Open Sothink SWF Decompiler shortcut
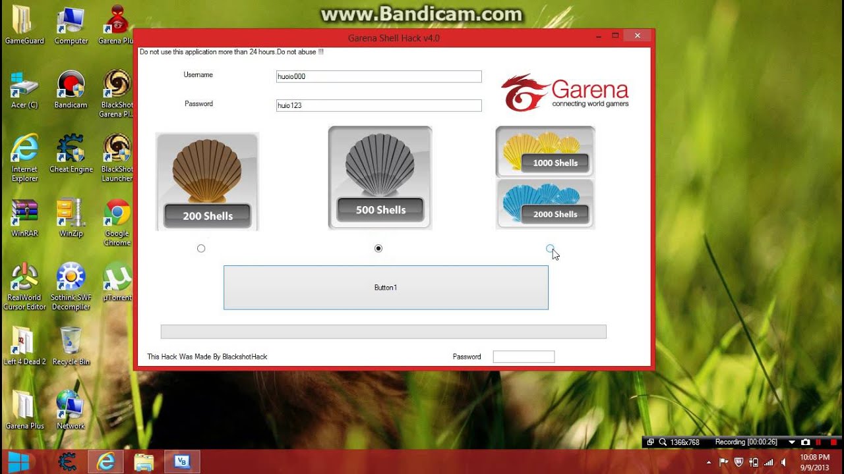The height and width of the screenshot is (474, 844). point(71,286)
